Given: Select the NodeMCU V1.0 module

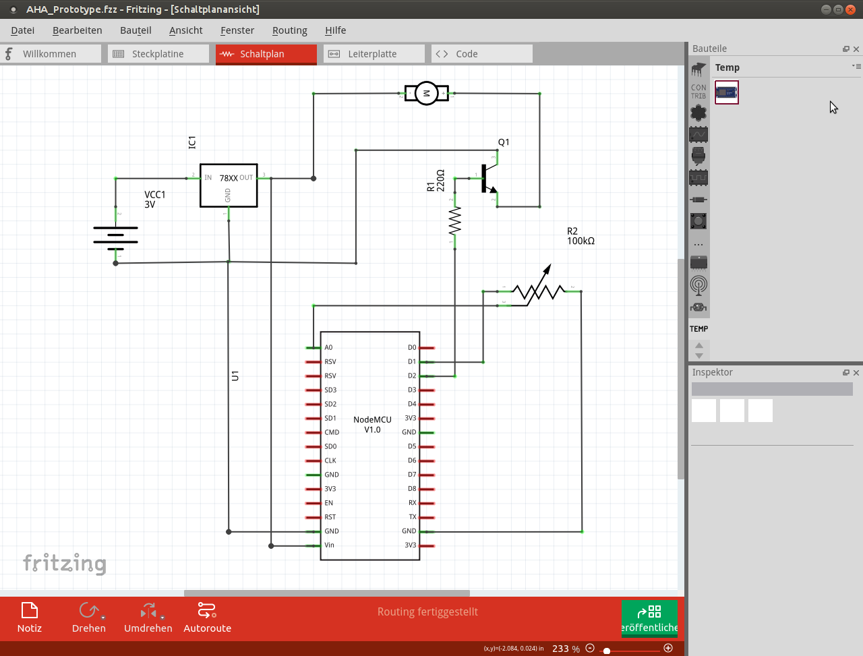Looking at the screenshot, I should [x=370, y=446].
